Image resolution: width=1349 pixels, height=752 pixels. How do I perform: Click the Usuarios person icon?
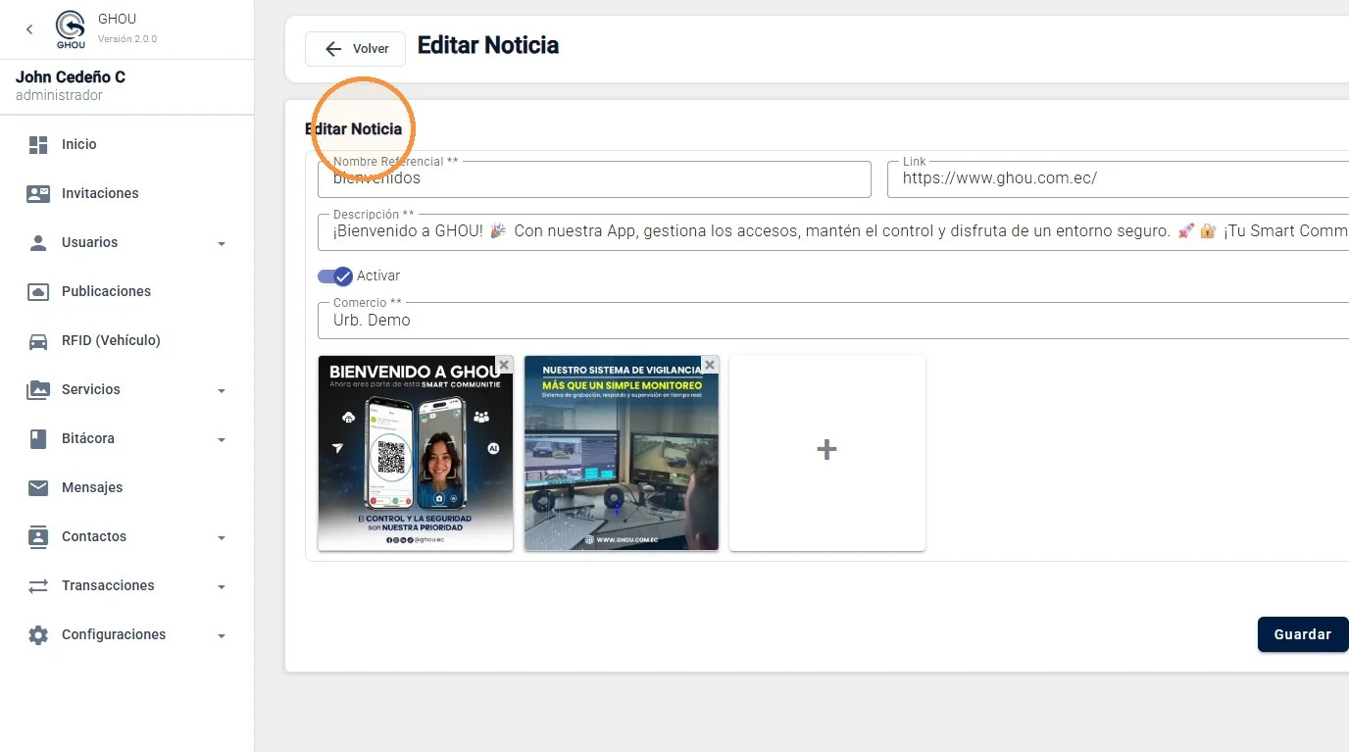click(38, 243)
